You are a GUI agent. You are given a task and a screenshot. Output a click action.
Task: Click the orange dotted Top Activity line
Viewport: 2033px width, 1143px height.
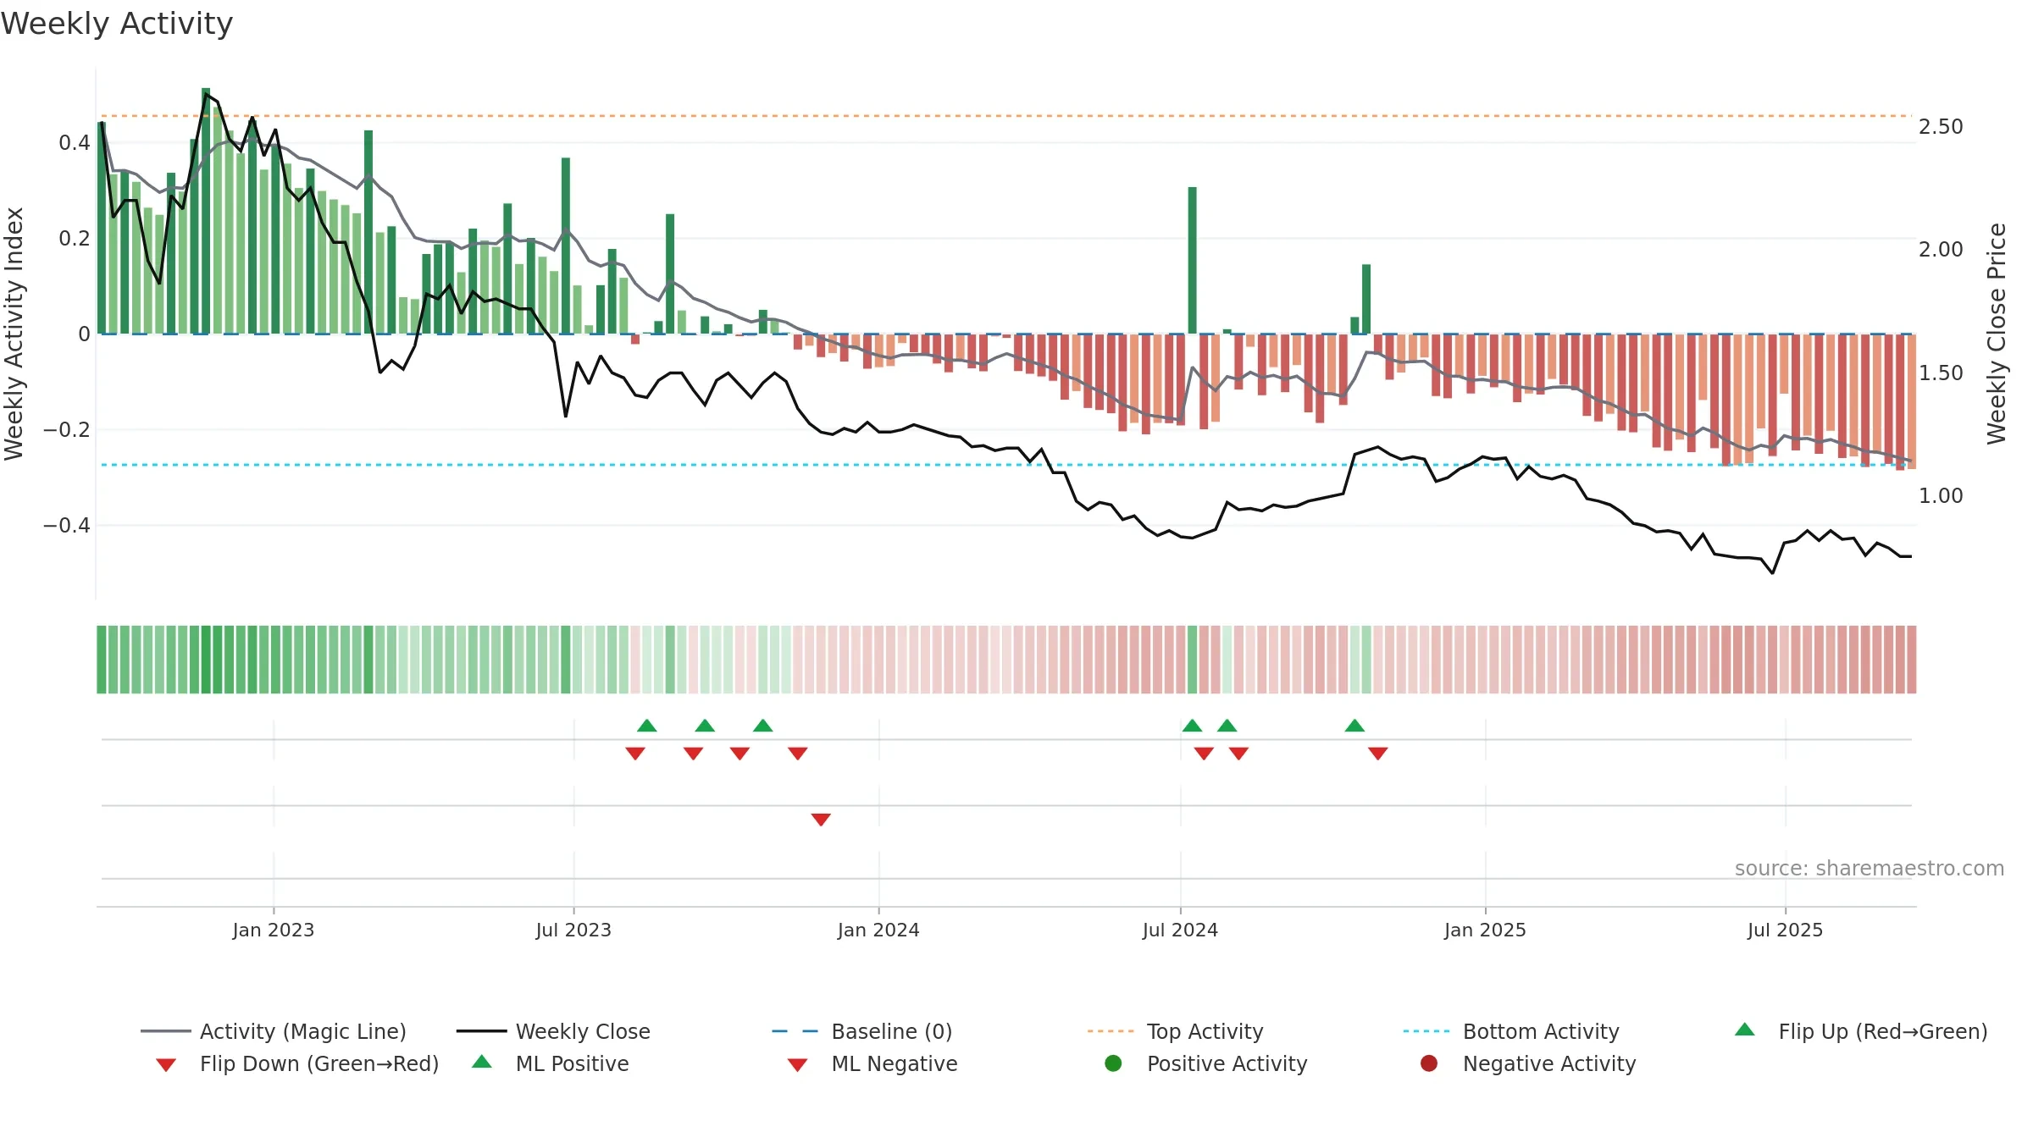coord(1005,116)
